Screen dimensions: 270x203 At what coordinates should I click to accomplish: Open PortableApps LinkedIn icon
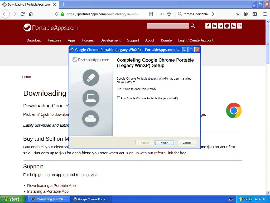[x=214, y=26]
